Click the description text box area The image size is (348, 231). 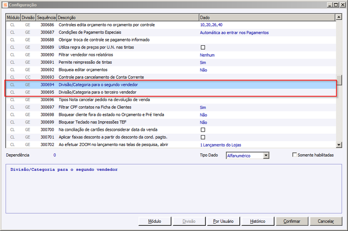point(174,189)
